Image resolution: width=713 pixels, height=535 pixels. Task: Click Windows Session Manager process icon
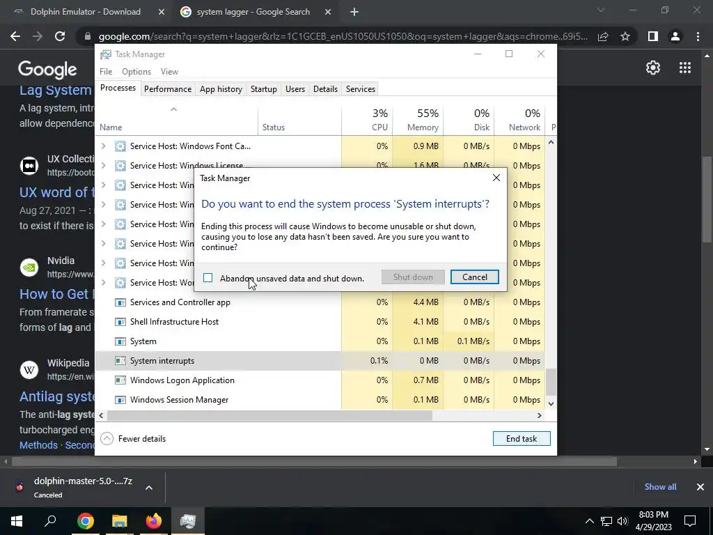[x=120, y=400]
